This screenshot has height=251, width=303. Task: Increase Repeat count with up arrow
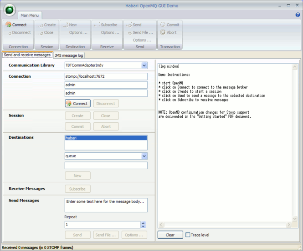click(143, 223)
